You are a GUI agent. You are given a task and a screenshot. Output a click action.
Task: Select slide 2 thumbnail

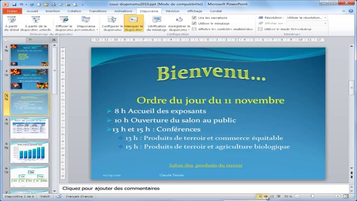pyautogui.click(x=30, y=79)
